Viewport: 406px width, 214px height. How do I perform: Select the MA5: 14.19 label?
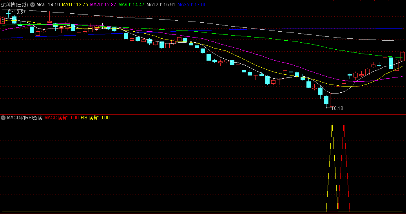pos(48,4)
